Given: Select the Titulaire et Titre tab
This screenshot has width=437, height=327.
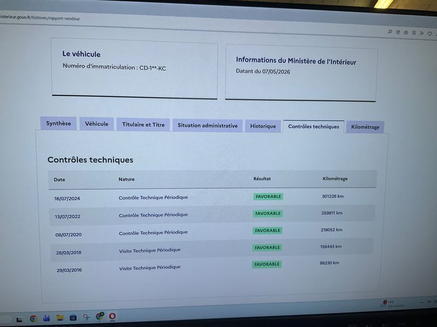Looking at the screenshot, I should 143,125.
